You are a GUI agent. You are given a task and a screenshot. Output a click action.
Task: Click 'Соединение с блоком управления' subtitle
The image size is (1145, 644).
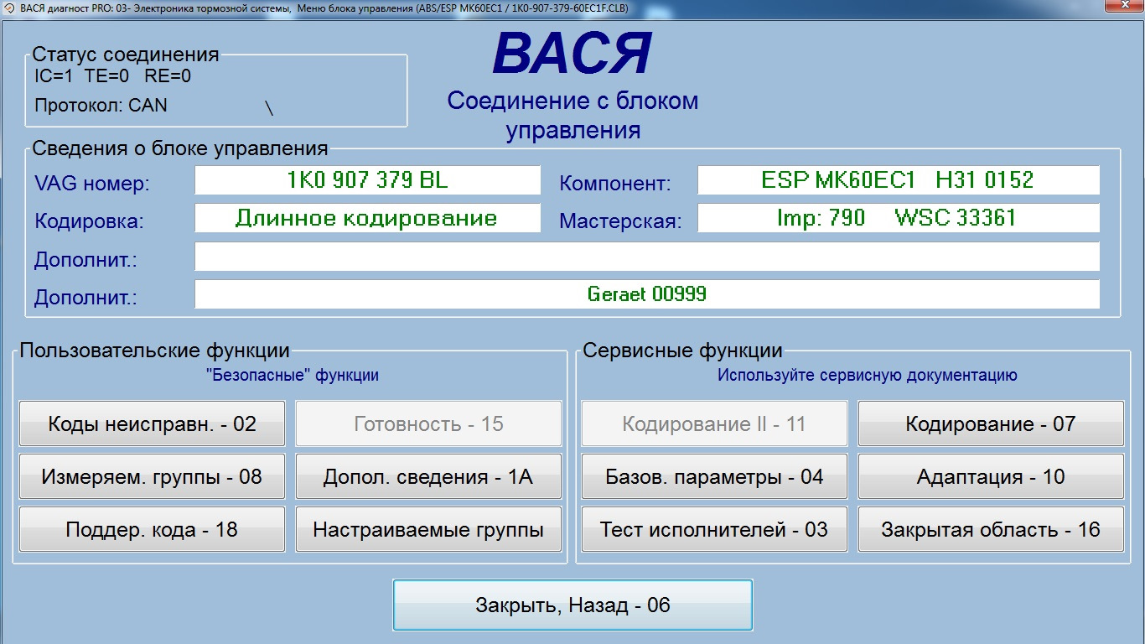[x=572, y=116]
